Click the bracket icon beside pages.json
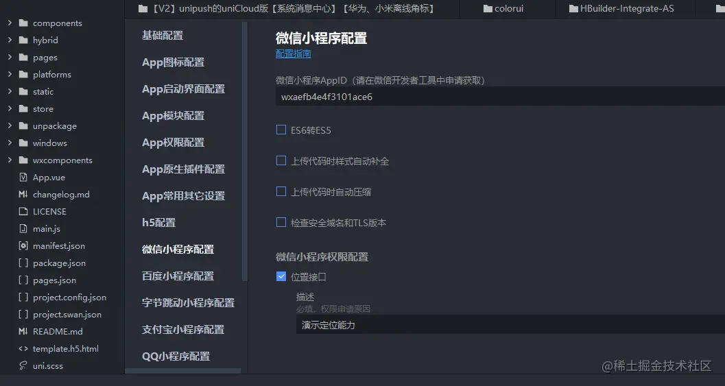The width and height of the screenshot is (725, 386). click(23, 280)
